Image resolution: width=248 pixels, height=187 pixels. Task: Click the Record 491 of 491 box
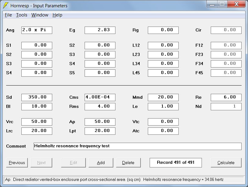(176, 163)
